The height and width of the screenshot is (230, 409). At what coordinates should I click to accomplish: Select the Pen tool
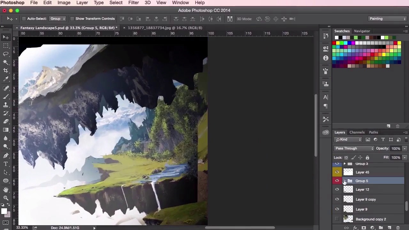pyautogui.click(x=6, y=156)
